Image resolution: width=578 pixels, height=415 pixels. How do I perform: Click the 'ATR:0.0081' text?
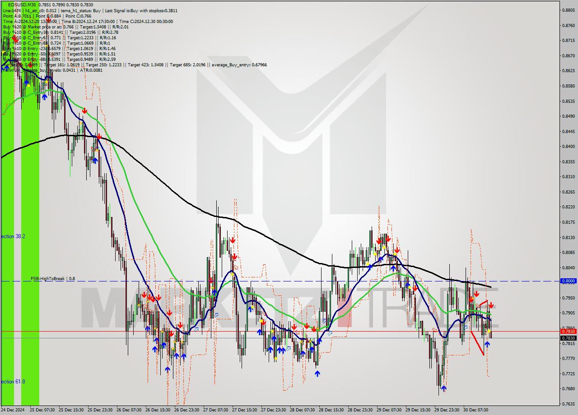point(92,70)
